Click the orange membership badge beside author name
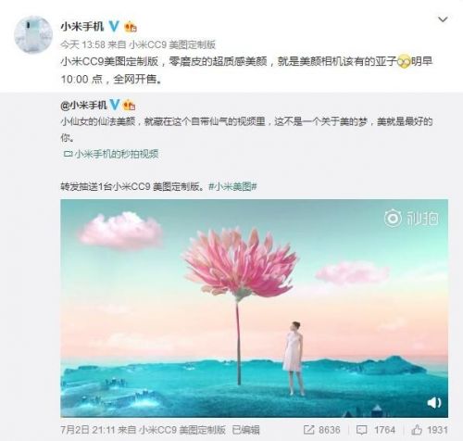 (x=131, y=27)
